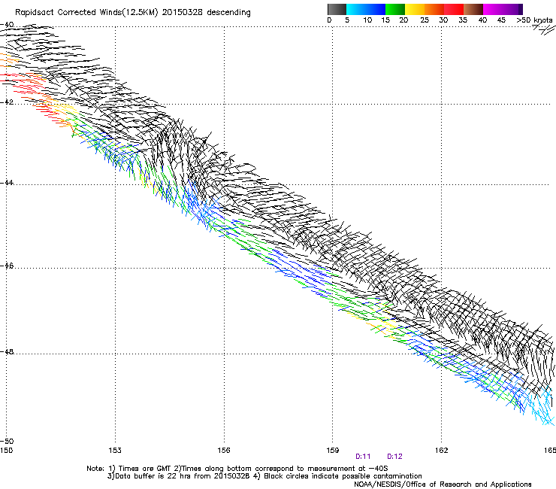Click the '150' longitude axis label
Screen dimensions: 556x489
tap(6, 451)
